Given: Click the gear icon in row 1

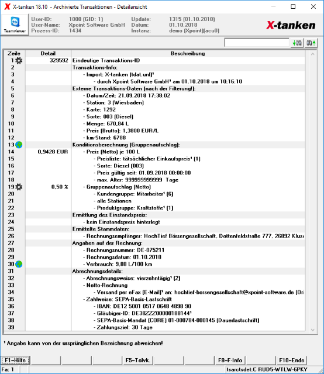Looking at the screenshot, I should [x=19, y=61].
